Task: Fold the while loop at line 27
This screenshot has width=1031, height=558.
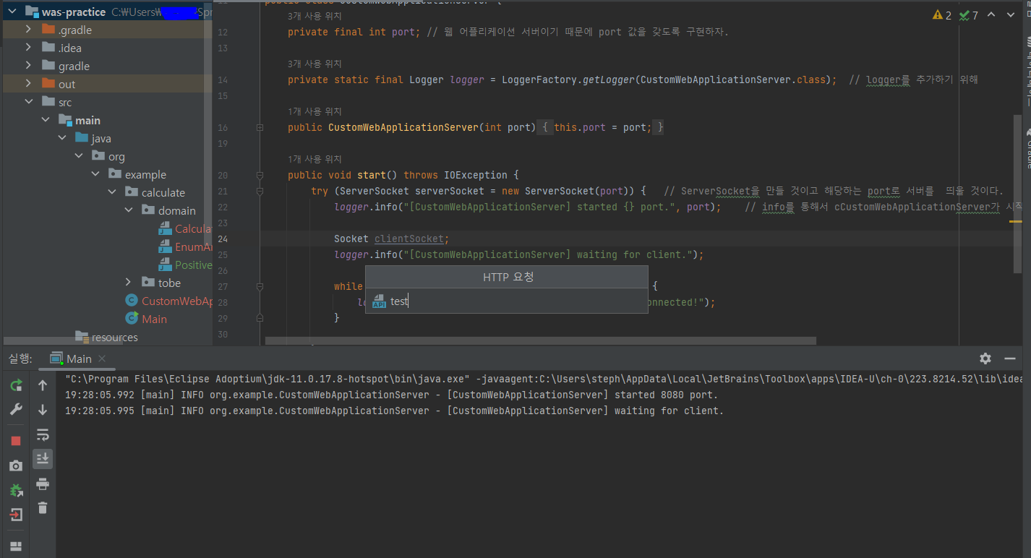Action: (260, 286)
